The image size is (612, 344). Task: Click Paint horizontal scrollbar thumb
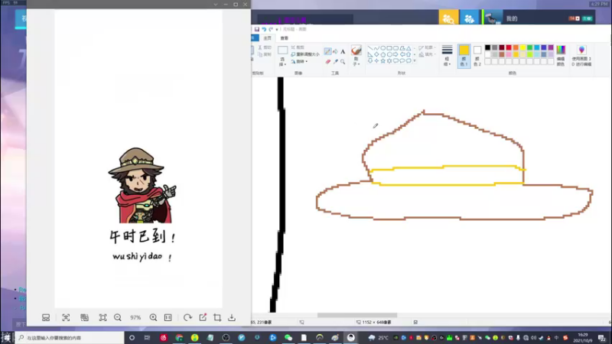pyautogui.click(x=357, y=315)
